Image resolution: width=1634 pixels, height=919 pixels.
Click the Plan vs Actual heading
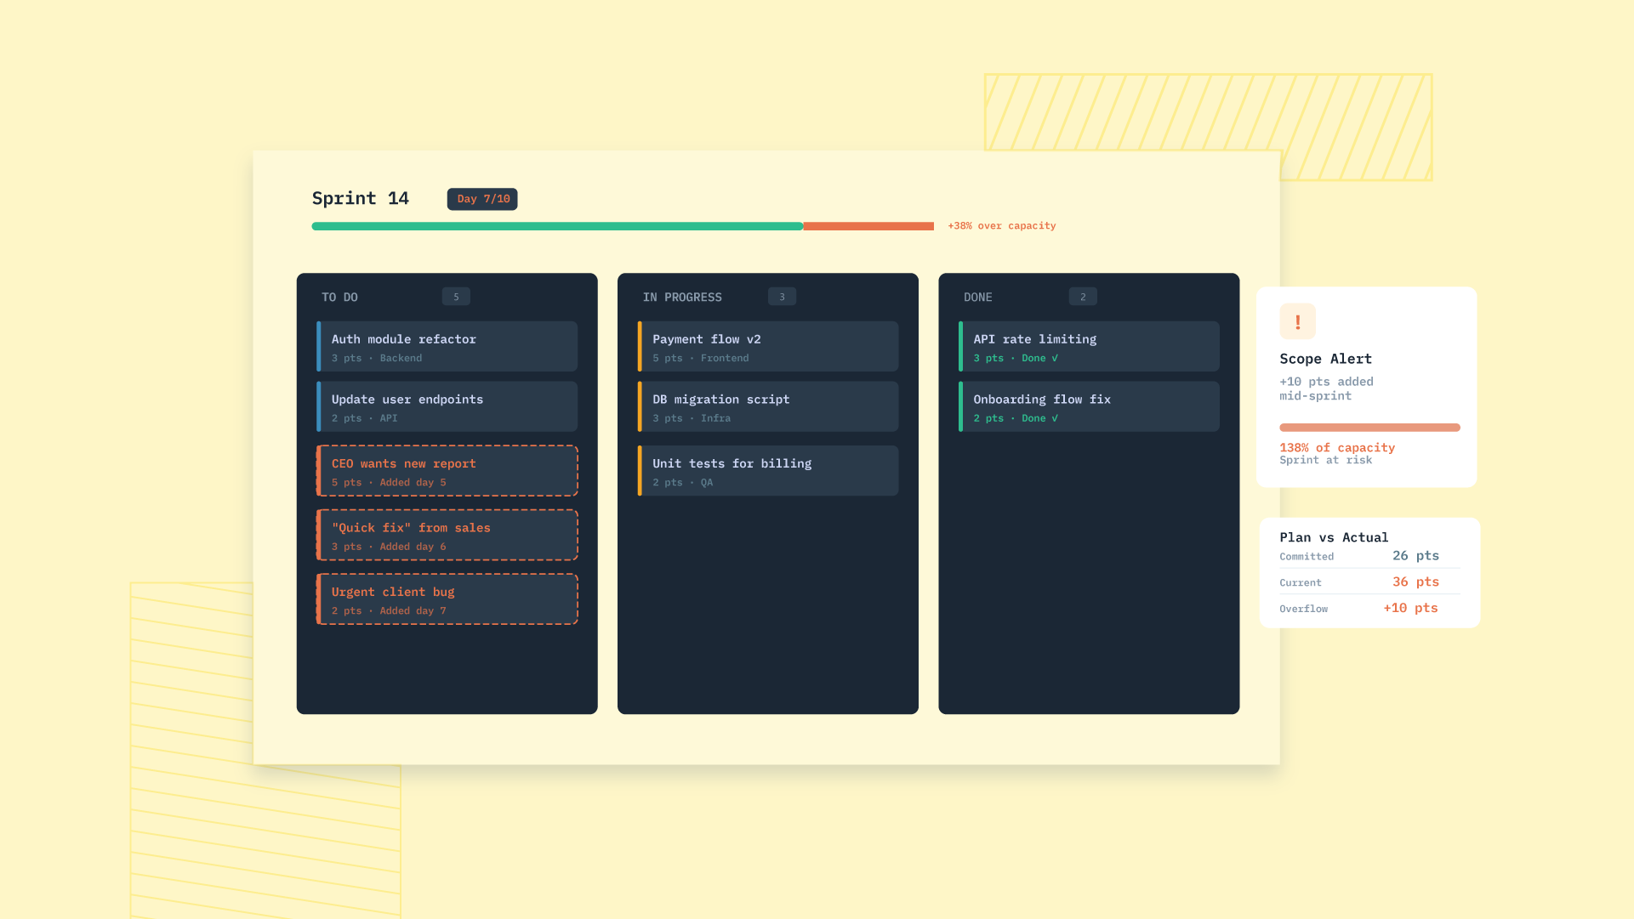coord(1334,537)
